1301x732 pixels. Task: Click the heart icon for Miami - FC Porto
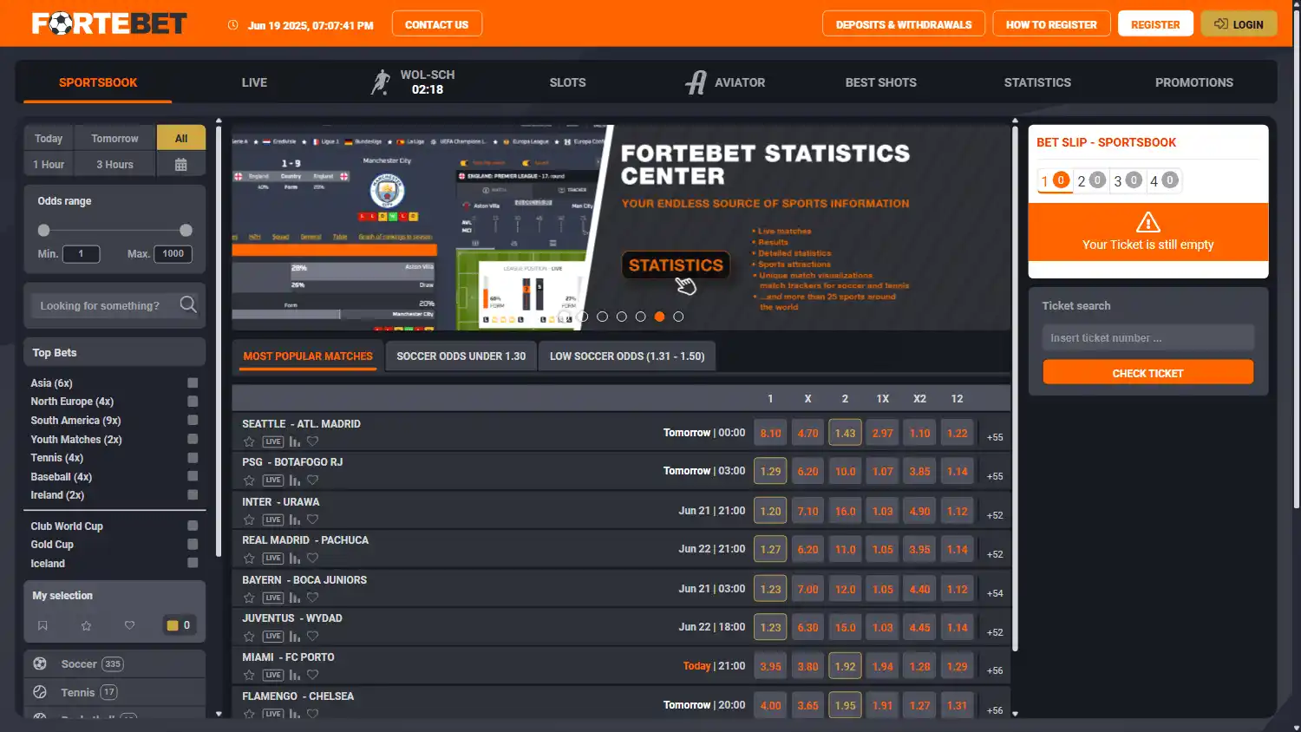click(x=313, y=675)
